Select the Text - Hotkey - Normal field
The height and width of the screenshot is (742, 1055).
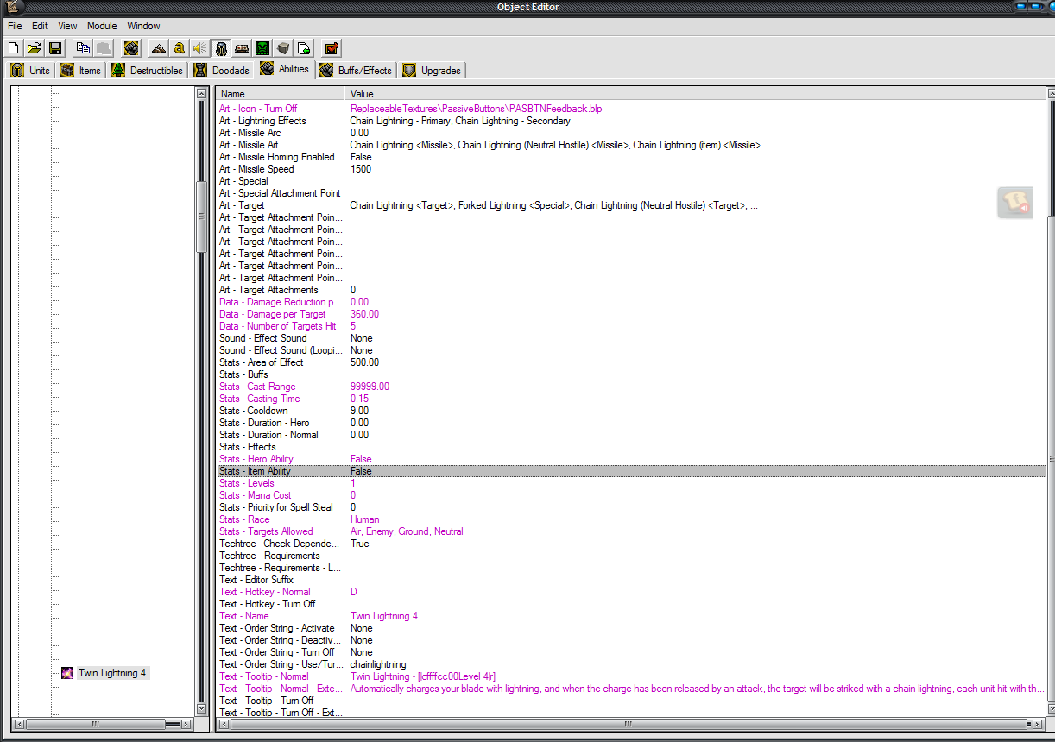[631, 592]
